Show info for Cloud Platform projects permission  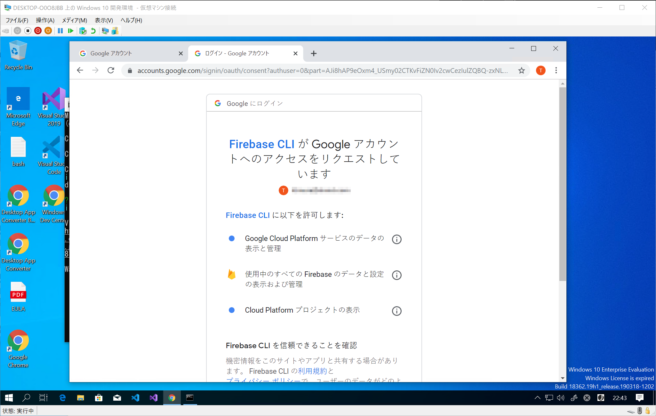coord(396,311)
